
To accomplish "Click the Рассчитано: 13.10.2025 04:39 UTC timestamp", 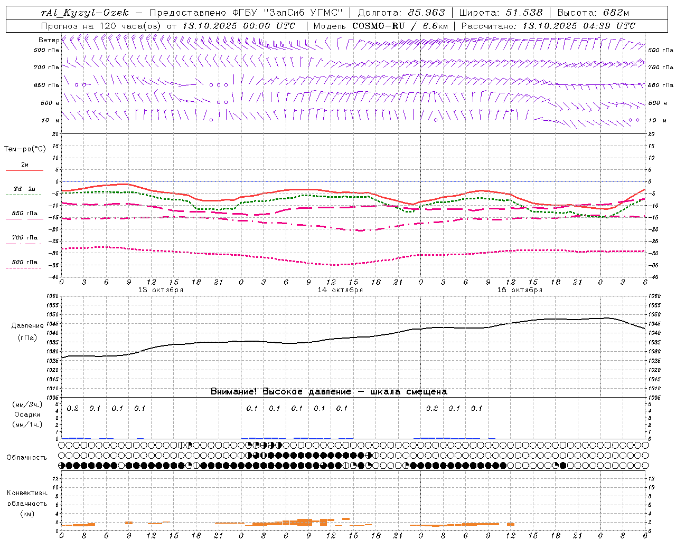I will pyautogui.click(x=548, y=25).
